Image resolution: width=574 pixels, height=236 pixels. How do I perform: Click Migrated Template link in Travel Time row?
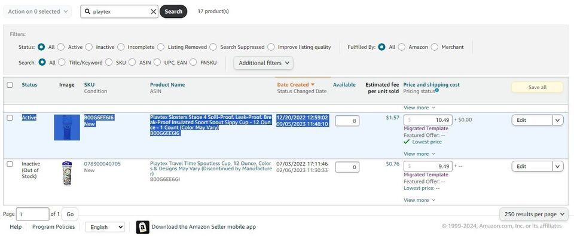pos(426,174)
